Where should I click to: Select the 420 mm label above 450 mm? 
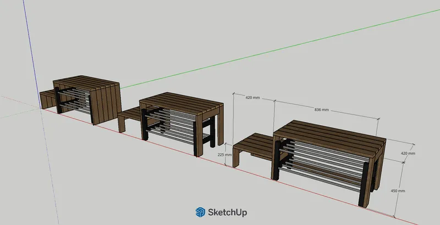[408, 153]
